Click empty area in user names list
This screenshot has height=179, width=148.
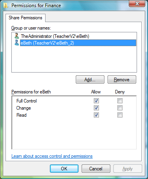tap(74, 59)
